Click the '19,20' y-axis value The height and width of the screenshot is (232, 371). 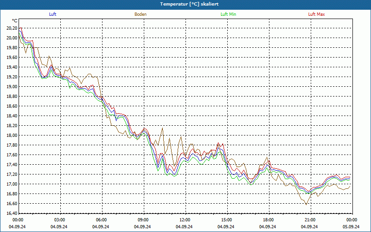click(12, 77)
